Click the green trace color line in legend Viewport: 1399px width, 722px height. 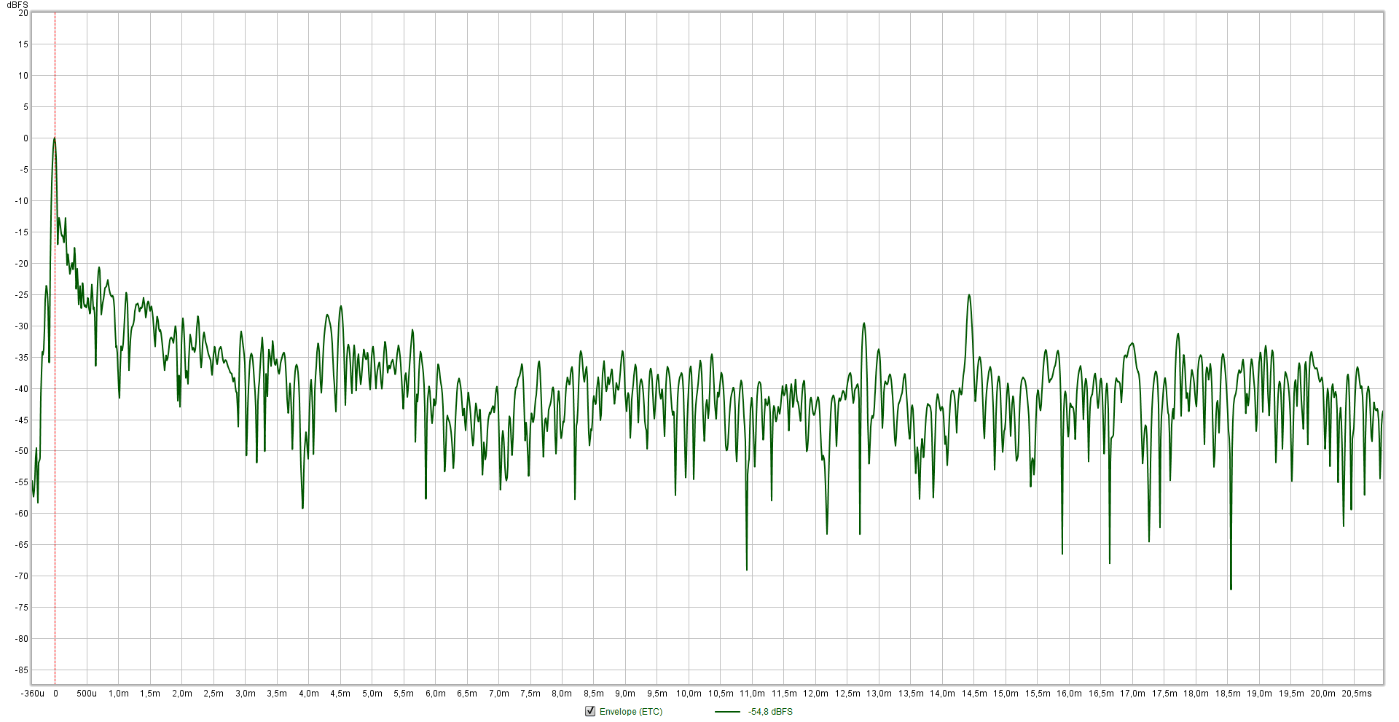click(x=727, y=712)
